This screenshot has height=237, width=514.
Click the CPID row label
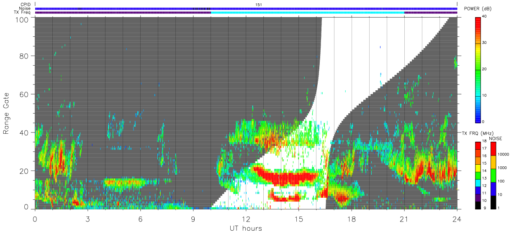pos(25,4)
